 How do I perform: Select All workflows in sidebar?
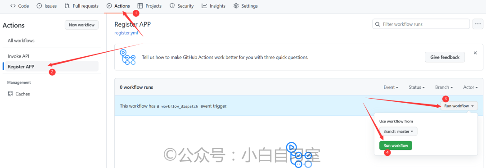coord(21,41)
